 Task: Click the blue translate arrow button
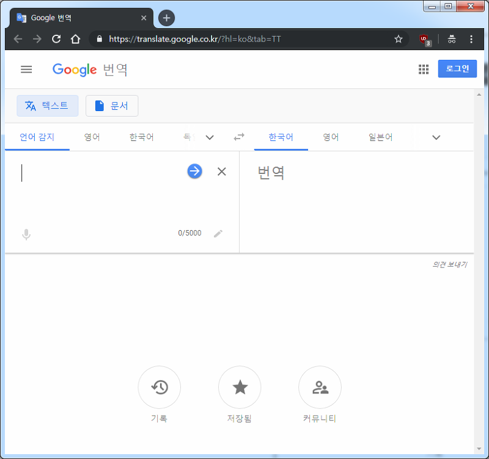pyautogui.click(x=194, y=172)
